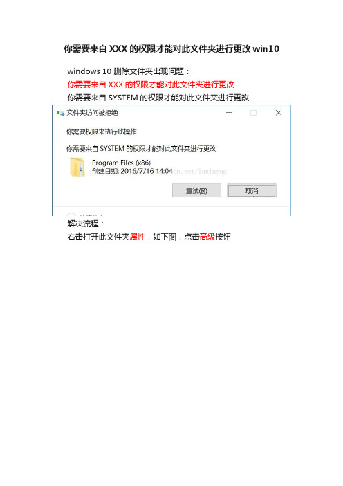This screenshot has width=343, height=486.
Task: Click the faint blog watermark URL text
Action: 200,171
